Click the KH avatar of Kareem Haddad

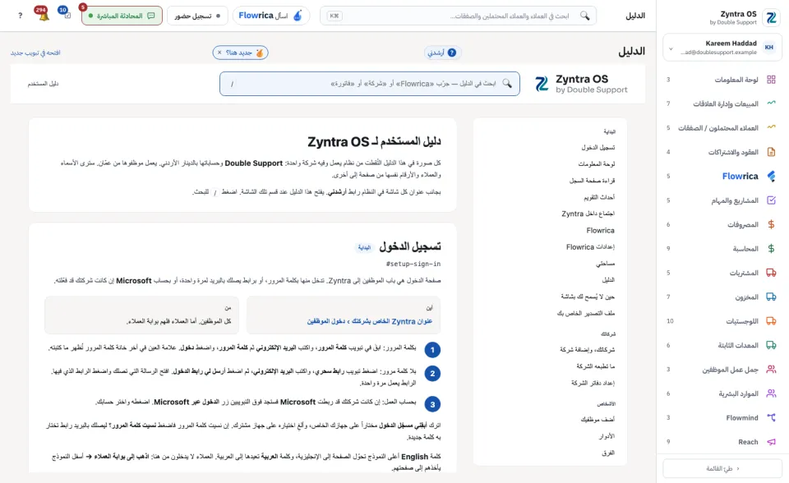point(769,48)
